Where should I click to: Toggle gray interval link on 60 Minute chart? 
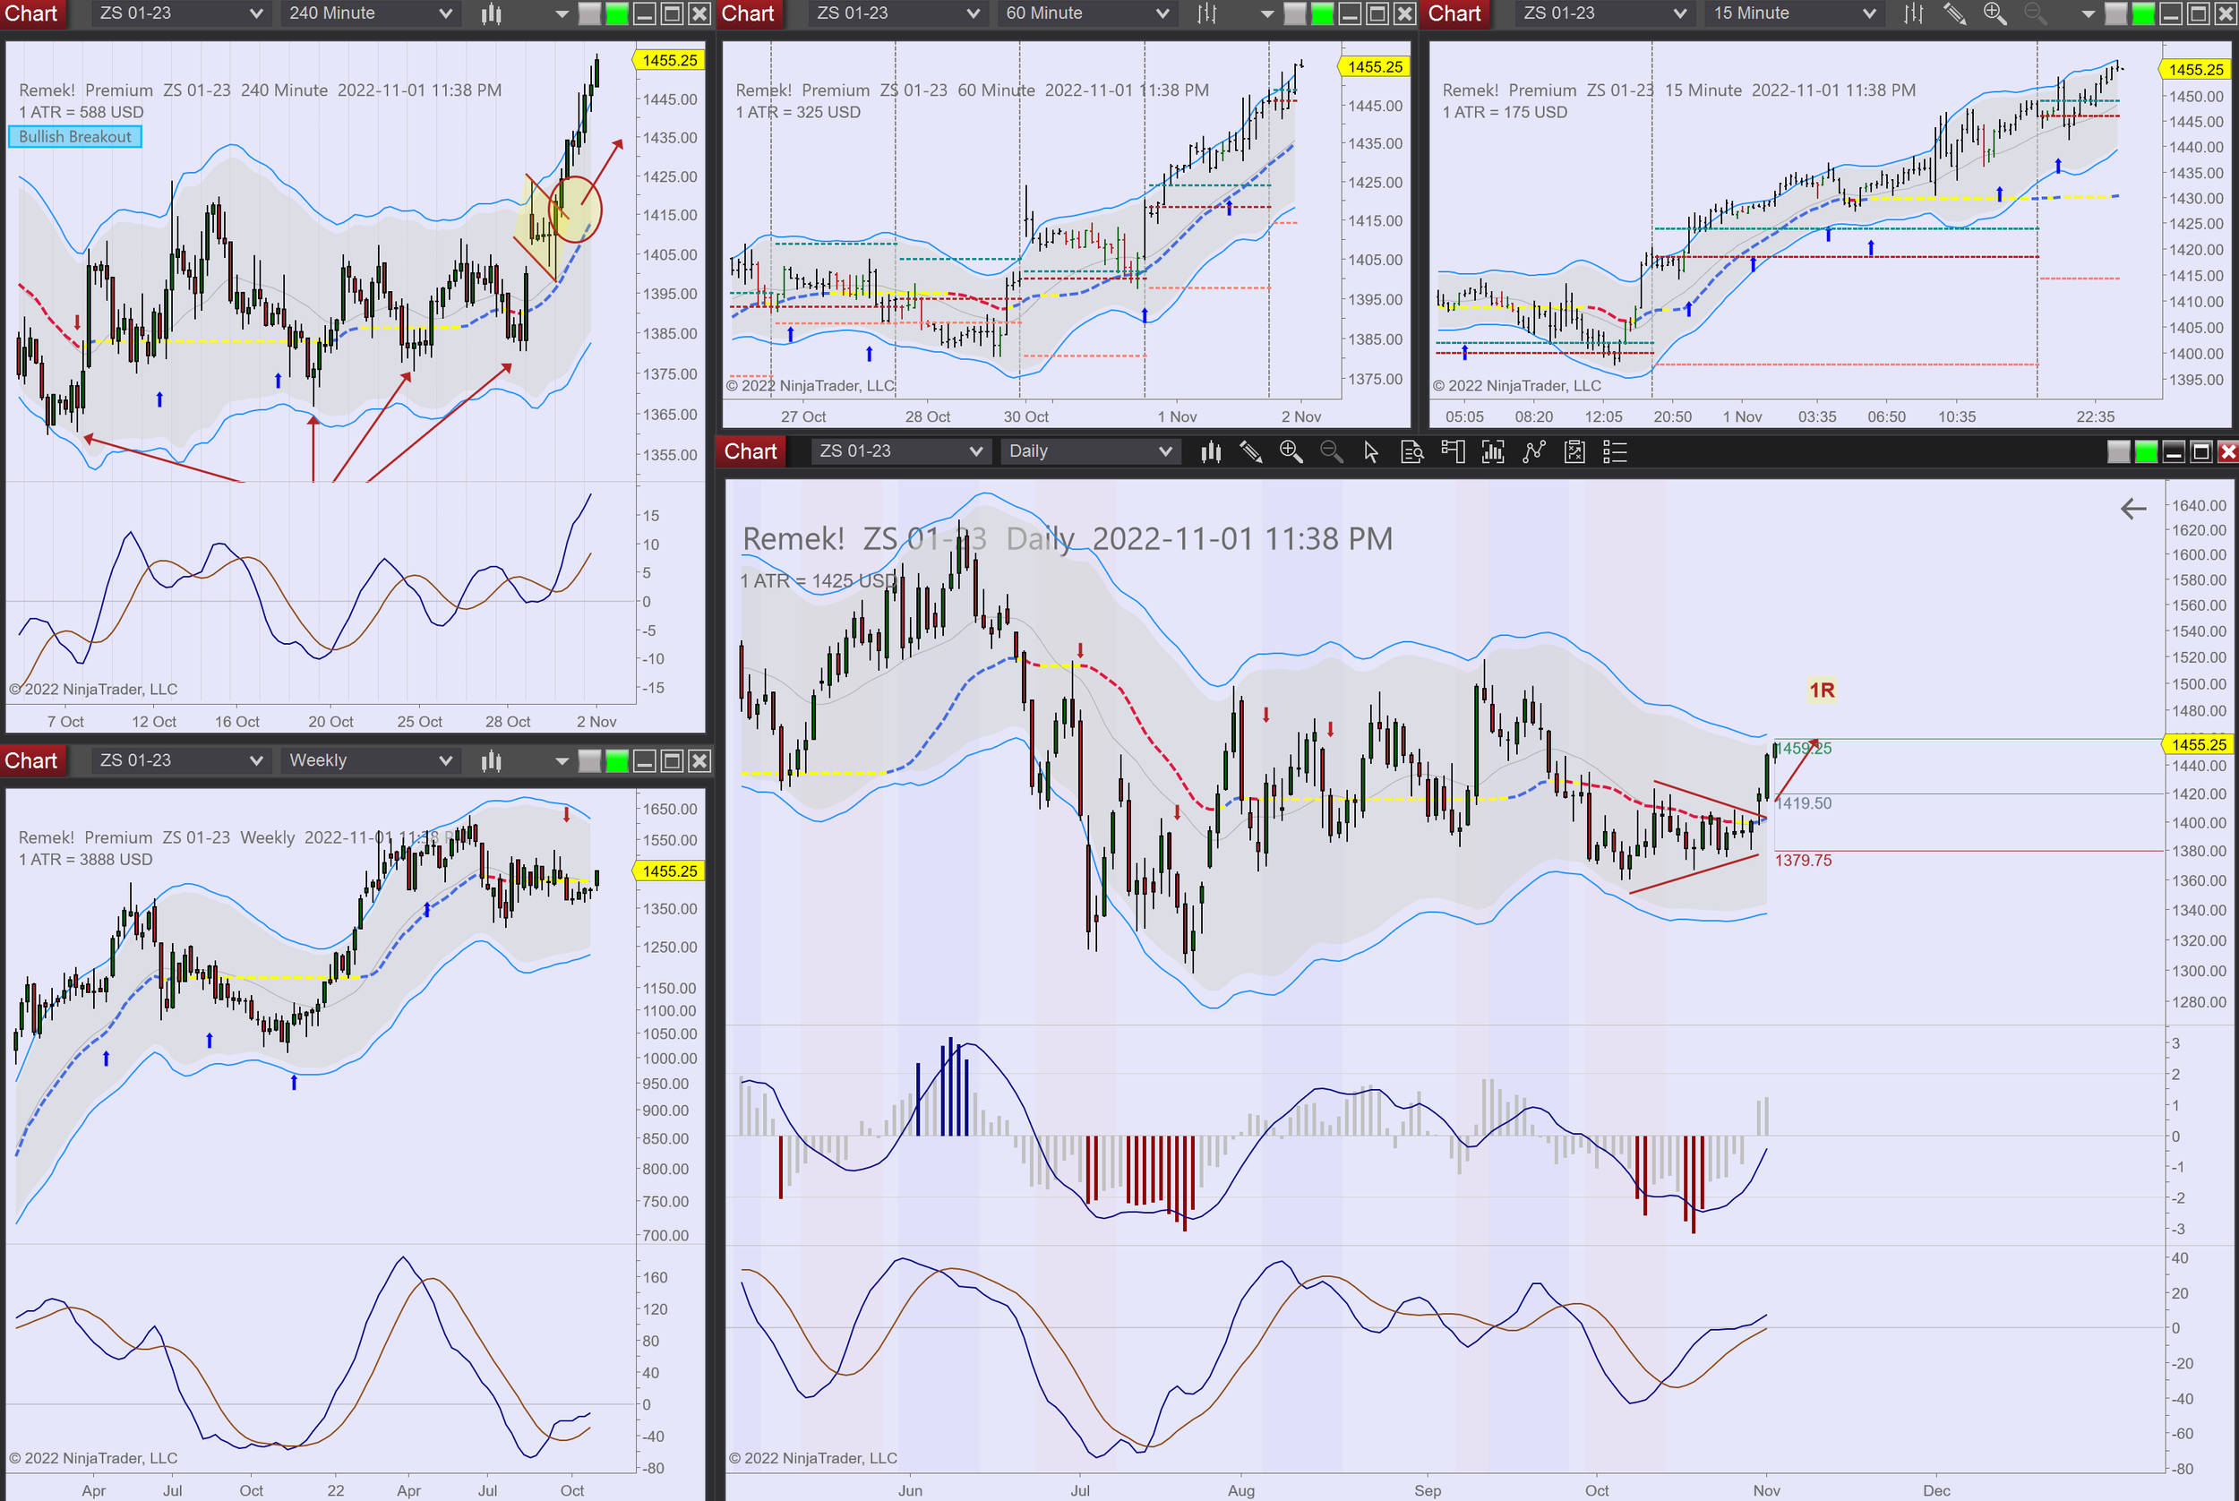coord(1294,13)
